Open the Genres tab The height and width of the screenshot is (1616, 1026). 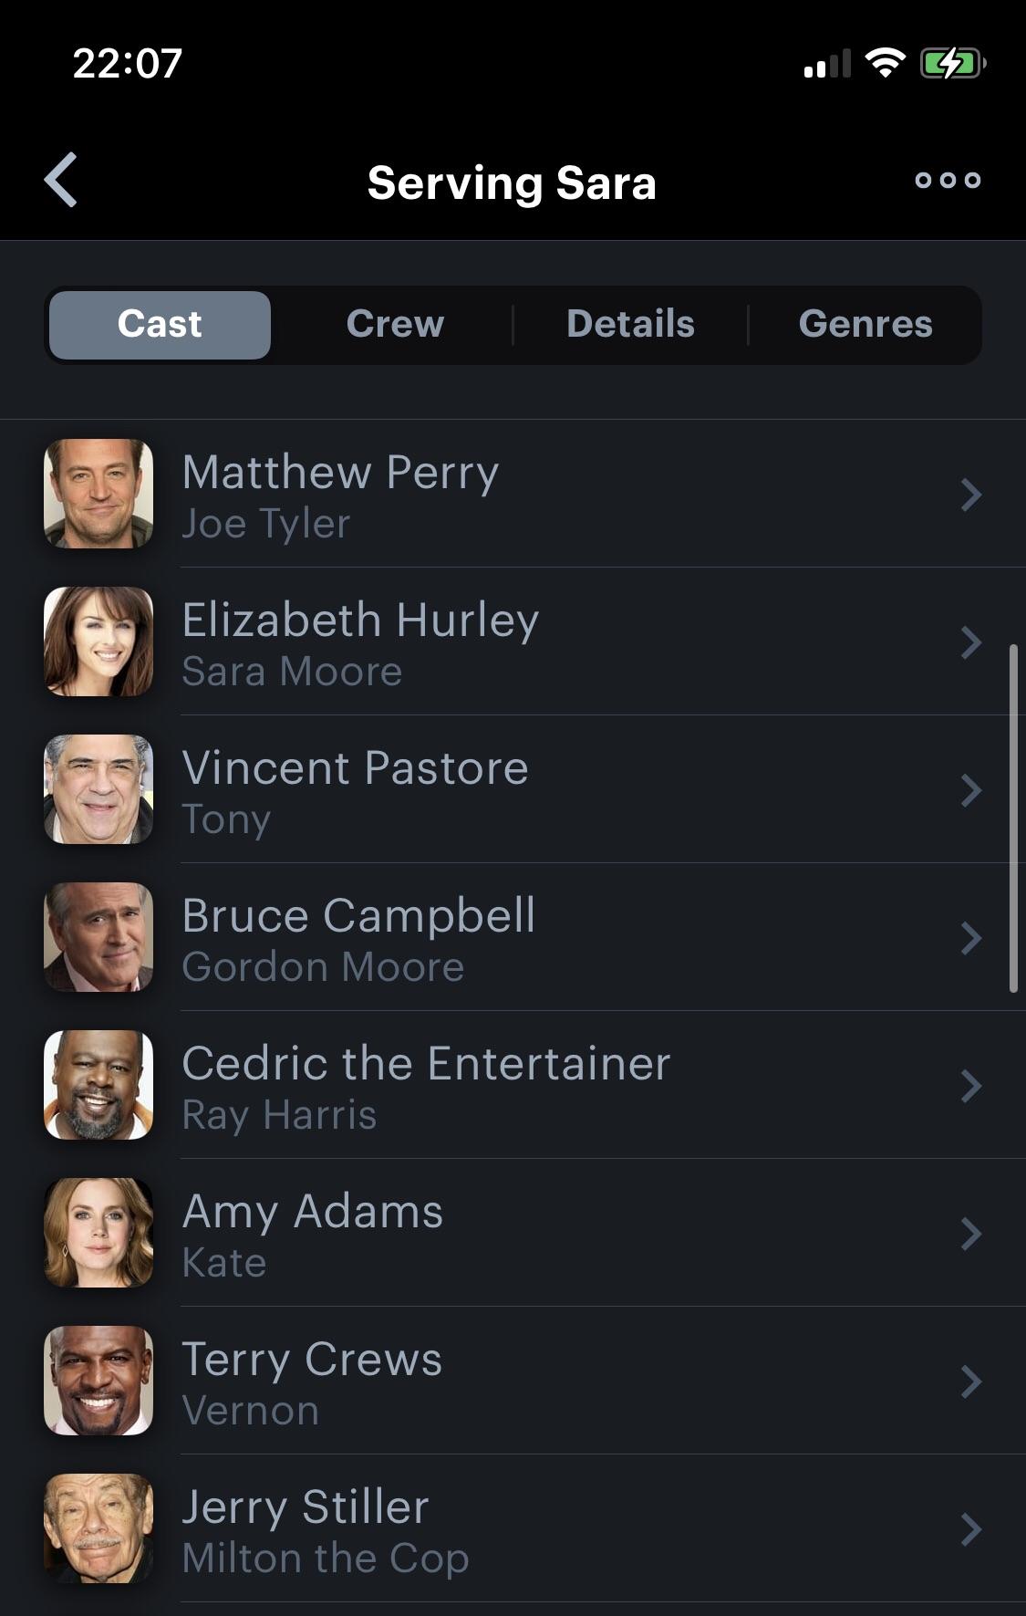click(865, 324)
